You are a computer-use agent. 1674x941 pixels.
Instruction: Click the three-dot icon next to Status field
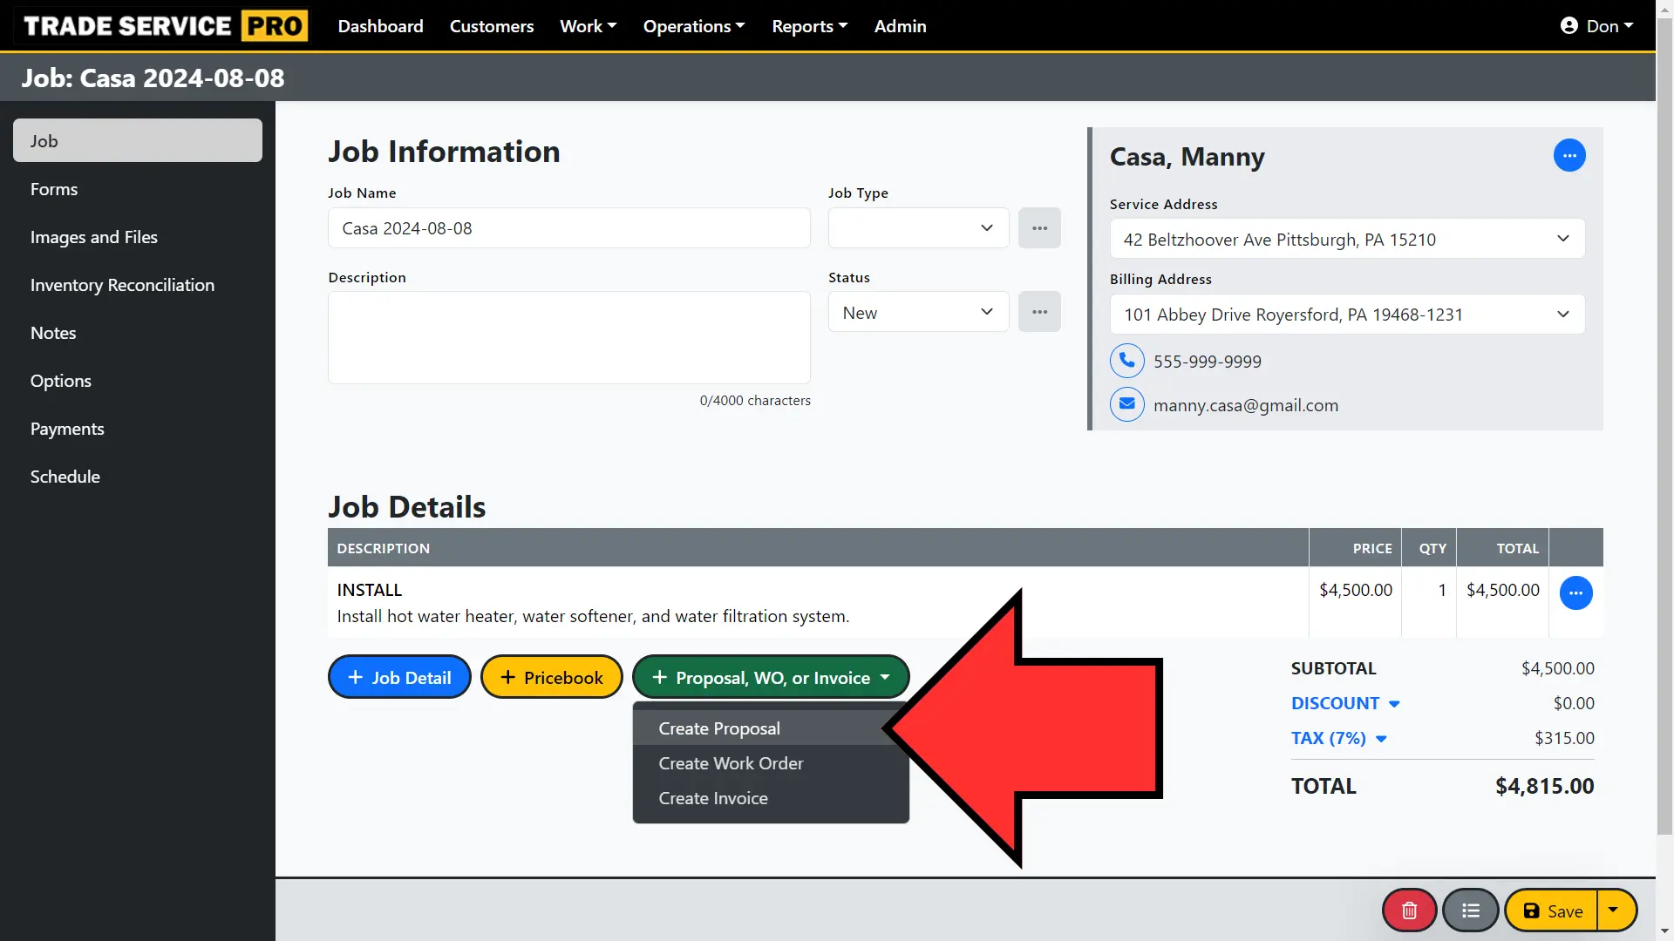1038,311
